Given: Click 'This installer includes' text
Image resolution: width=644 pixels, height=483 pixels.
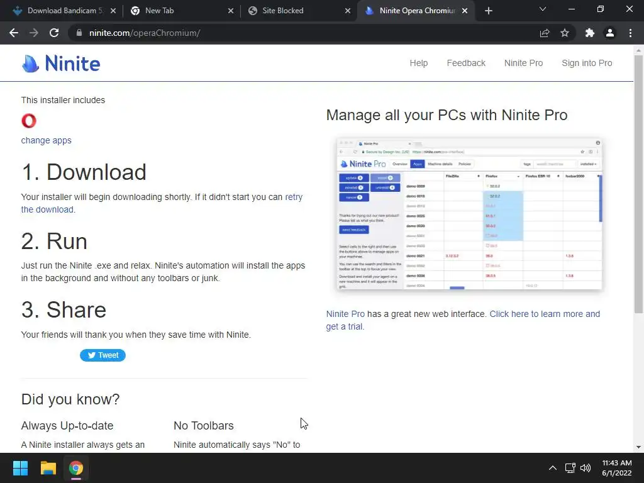Looking at the screenshot, I should click(x=63, y=100).
